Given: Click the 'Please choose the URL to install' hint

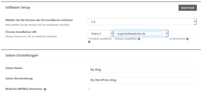Looking at the screenshot, I should [31, 37].
